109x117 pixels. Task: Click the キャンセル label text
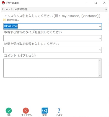[x=27, y=115]
